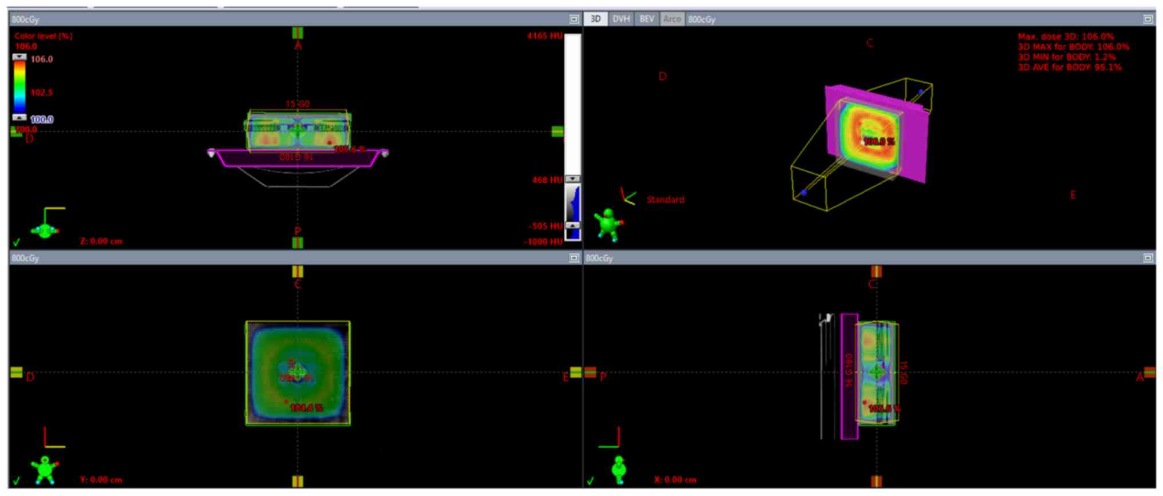Screen dimensions: 1163x496
Task: Click the bottom green plane marker in transversal view
Action: tap(297, 243)
